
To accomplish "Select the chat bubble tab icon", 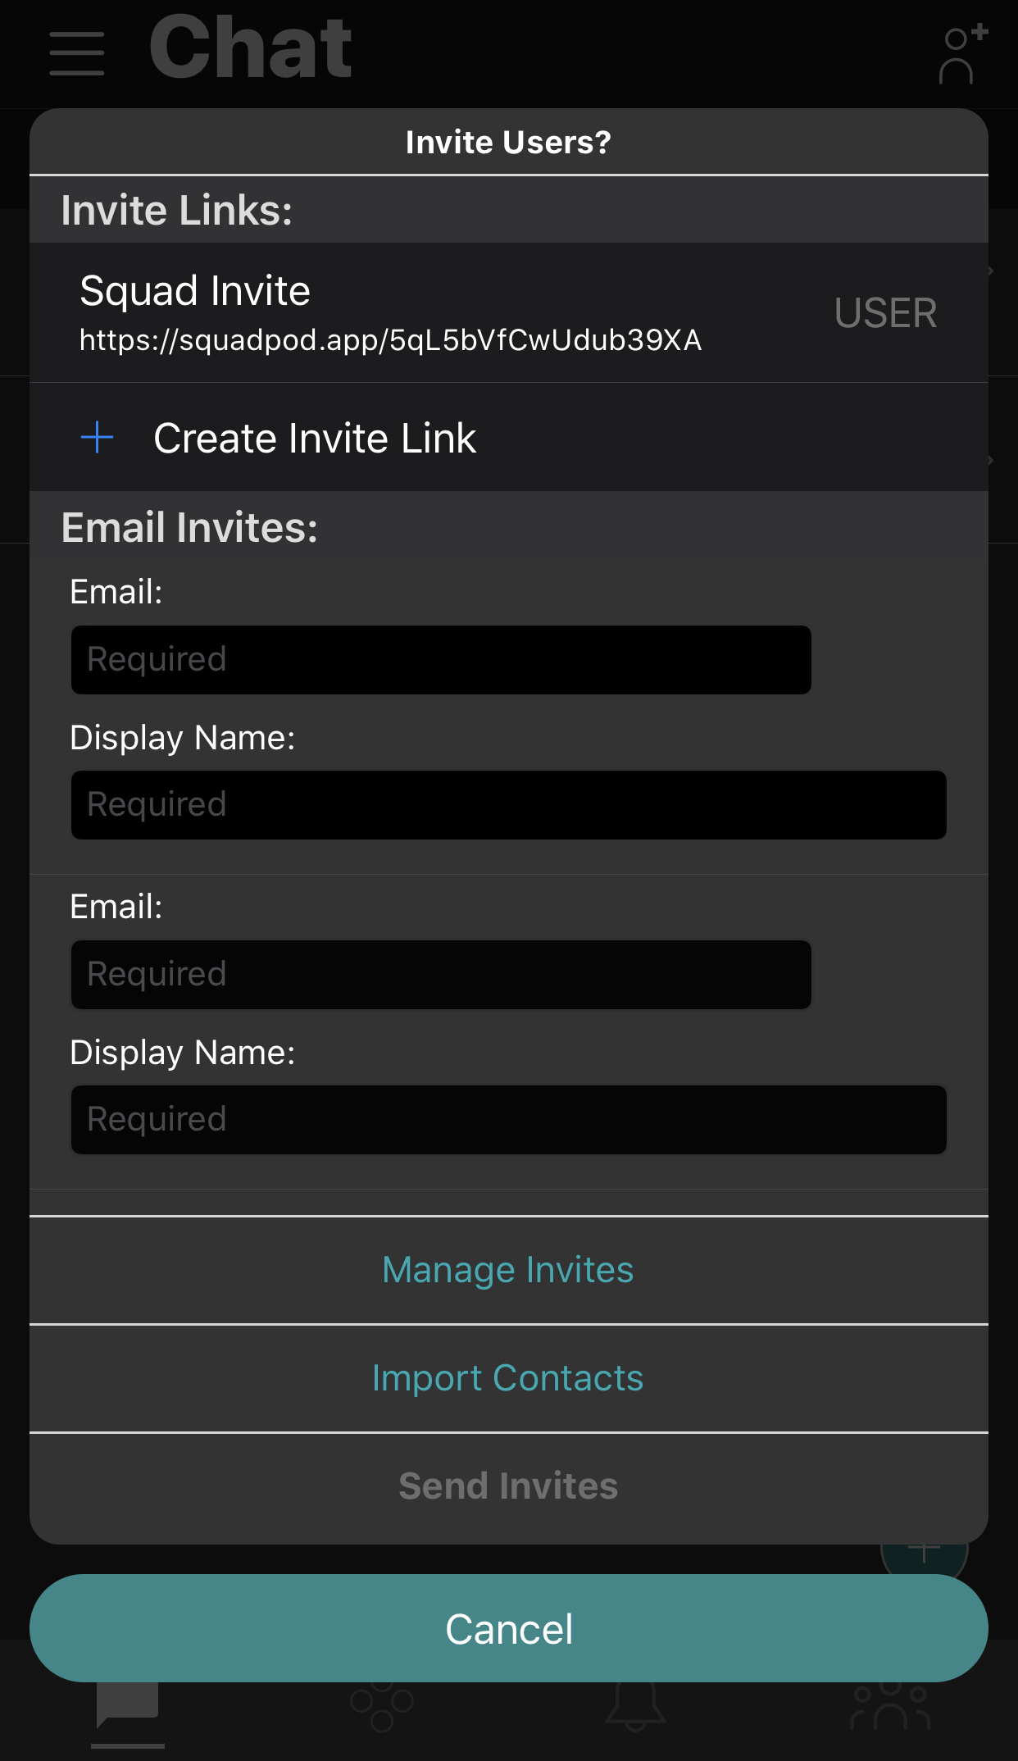I will pos(127,1705).
